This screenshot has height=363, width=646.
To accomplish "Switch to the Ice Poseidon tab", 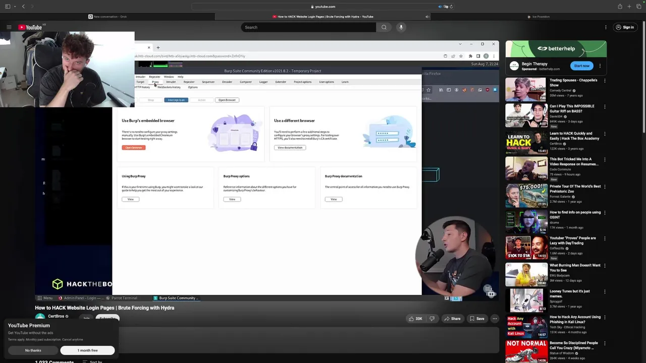I will click(x=538, y=17).
